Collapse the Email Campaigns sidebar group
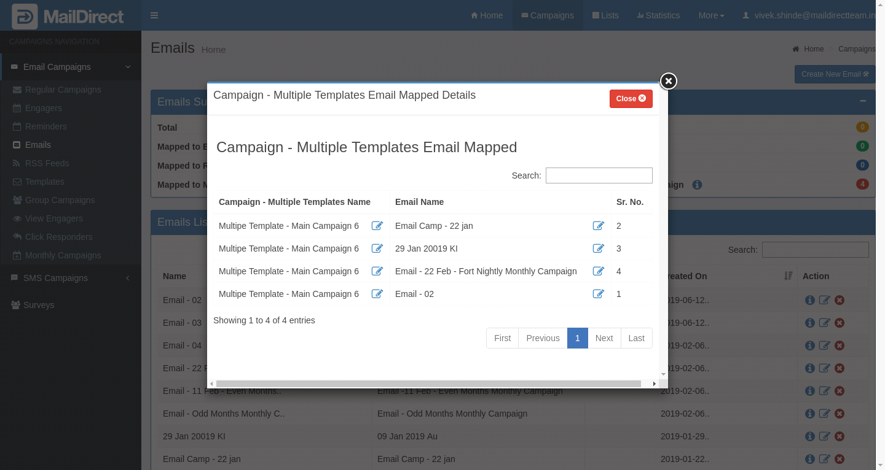The height and width of the screenshot is (470, 885). pos(71,67)
